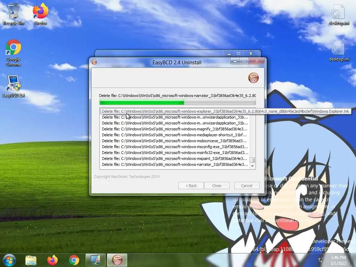
Task: Open the Windows Start orb
Action: (9, 260)
